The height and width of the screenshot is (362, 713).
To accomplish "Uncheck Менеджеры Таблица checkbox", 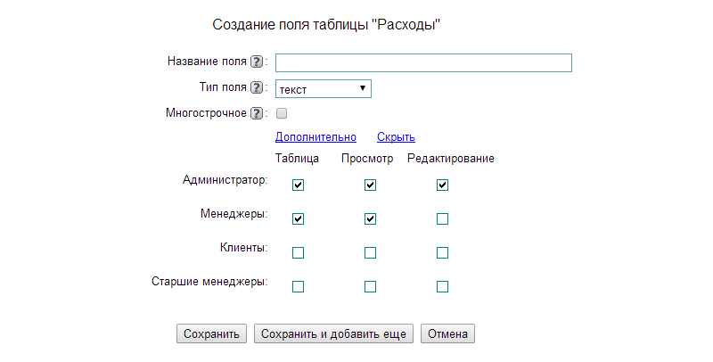I will 299,219.
